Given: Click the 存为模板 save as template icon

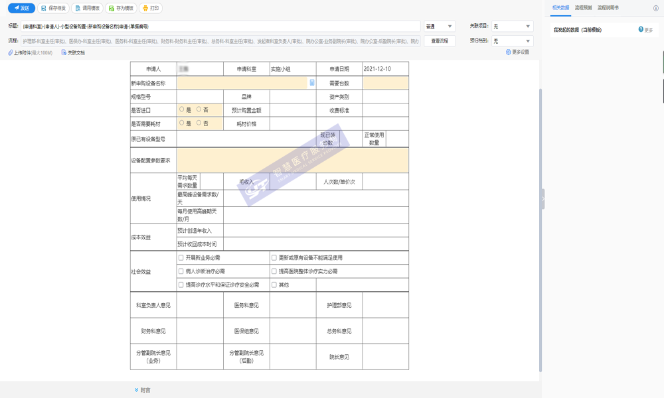Looking at the screenshot, I should 112,8.
